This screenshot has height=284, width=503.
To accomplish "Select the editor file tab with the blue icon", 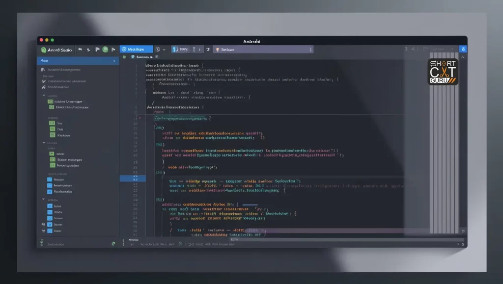I will (141, 57).
